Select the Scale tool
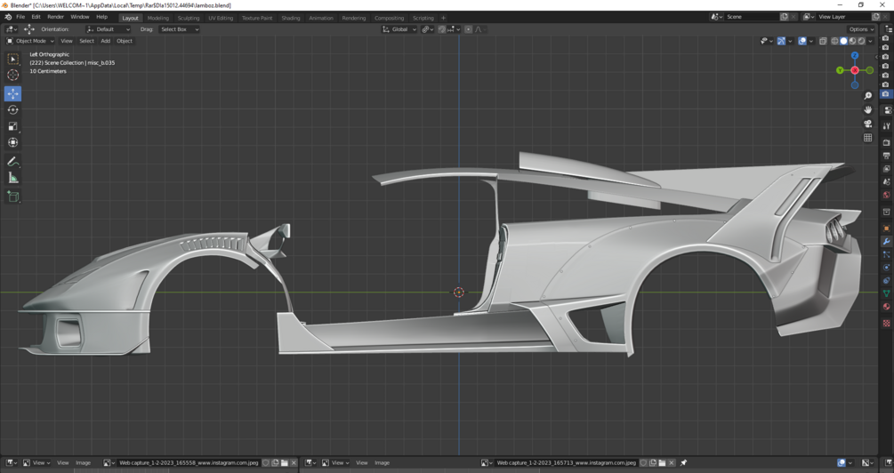The width and height of the screenshot is (894, 473). 12,126
